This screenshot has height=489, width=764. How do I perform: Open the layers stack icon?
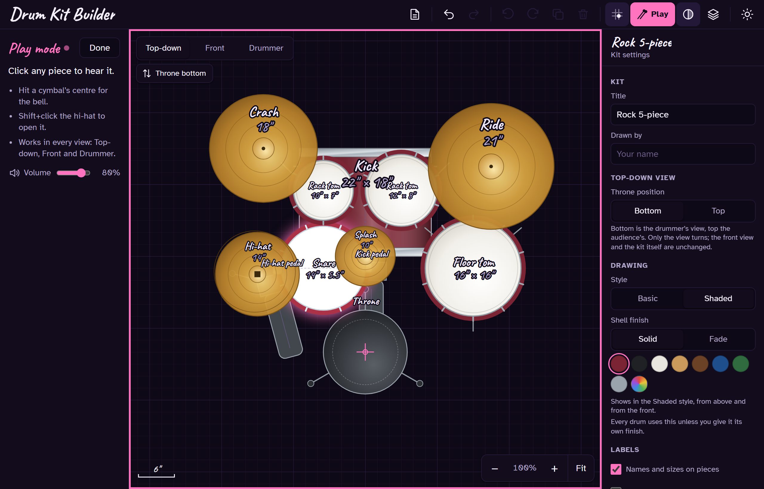coord(713,14)
